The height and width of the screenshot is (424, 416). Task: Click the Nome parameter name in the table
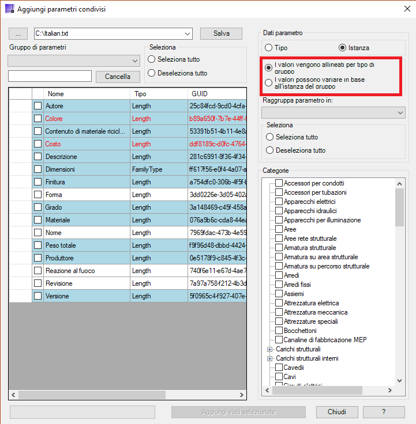pyautogui.click(x=53, y=233)
